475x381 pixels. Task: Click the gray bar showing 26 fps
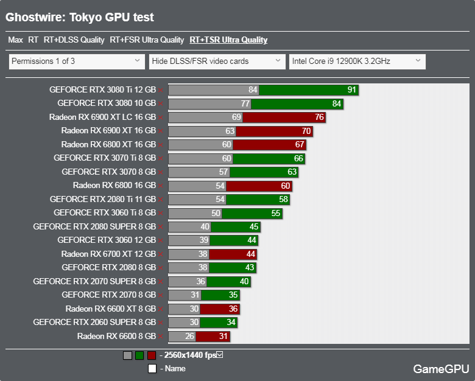[182, 336]
